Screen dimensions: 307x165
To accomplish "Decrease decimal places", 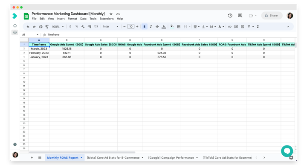I will [83, 27].
